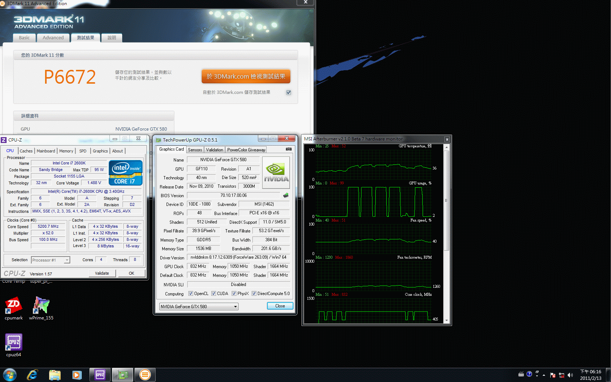Click the language bar restore icon

(x=537, y=372)
